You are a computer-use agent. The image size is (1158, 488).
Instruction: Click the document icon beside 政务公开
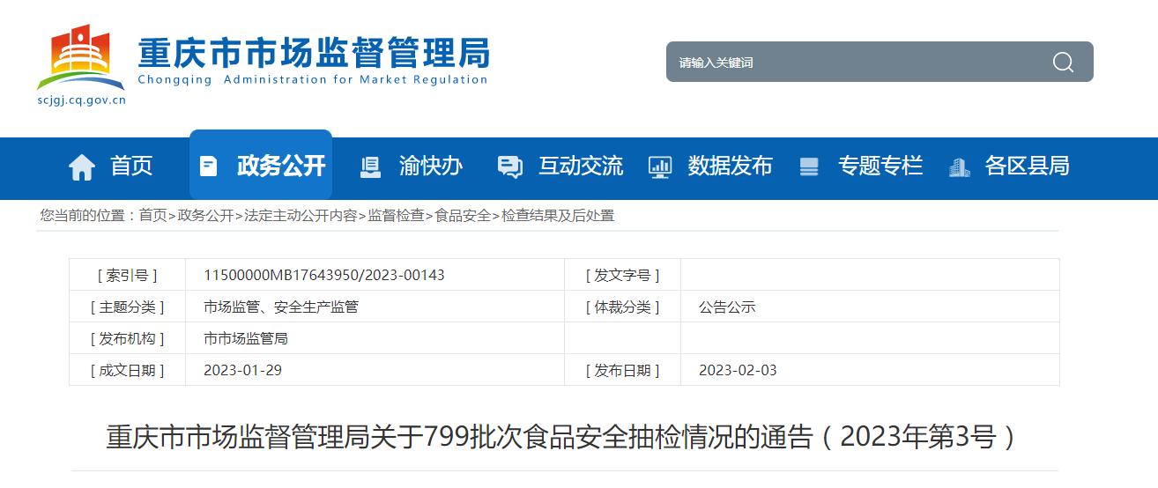(209, 166)
